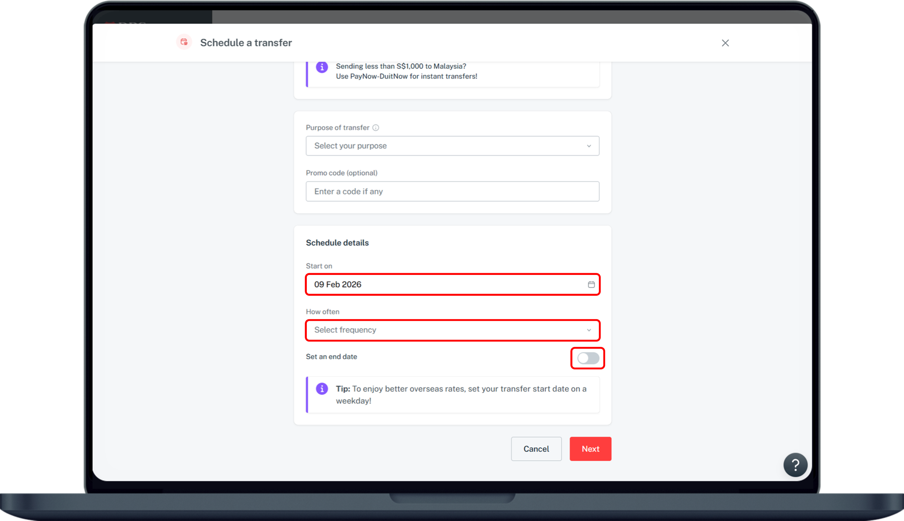
Task: Click into the Promo code input field
Action: [452, 192]
